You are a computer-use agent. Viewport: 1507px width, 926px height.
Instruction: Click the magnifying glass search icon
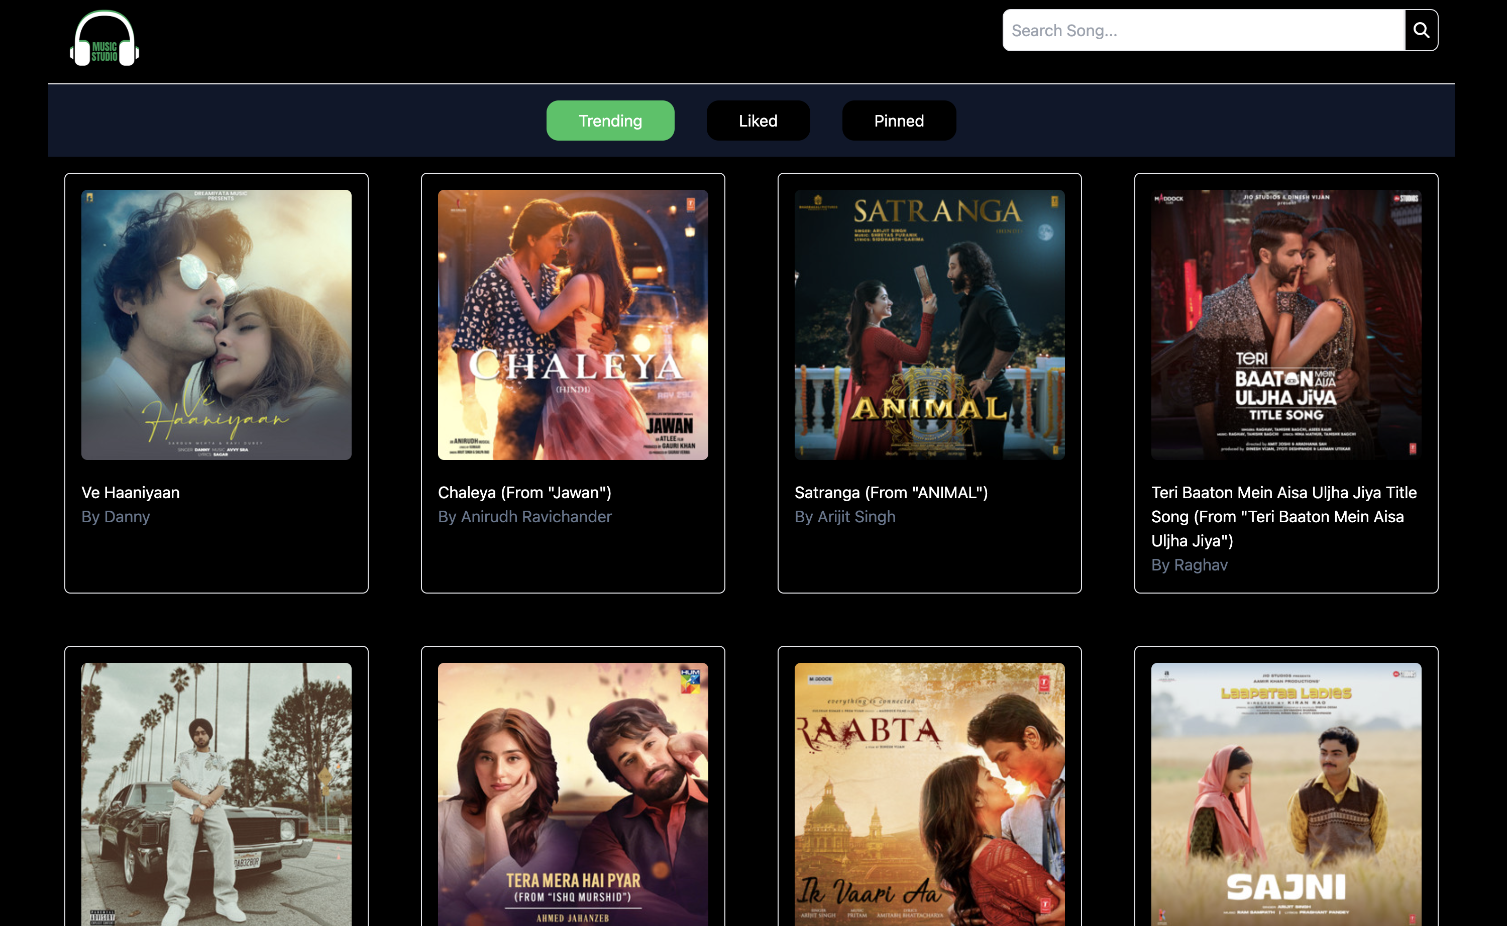[1421, 30]
